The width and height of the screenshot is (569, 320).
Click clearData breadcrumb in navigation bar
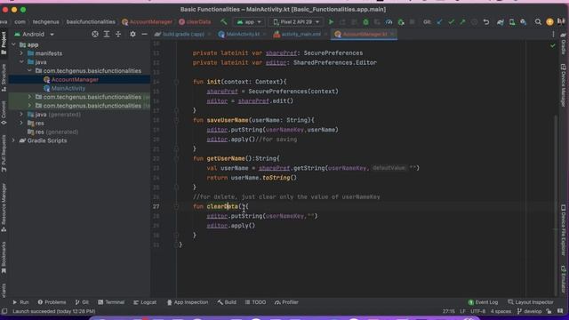click(x=195, y=22)
